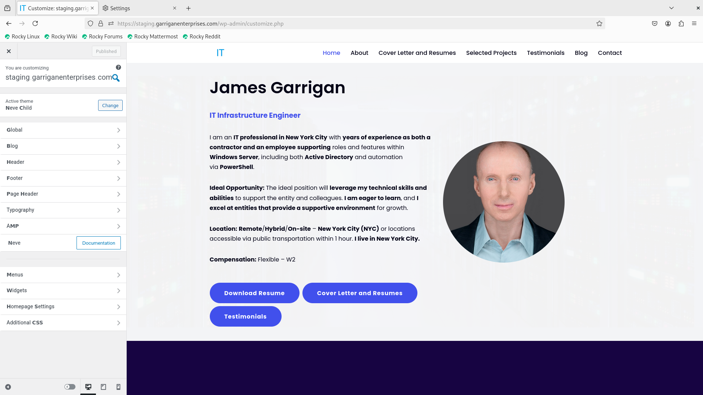Select the desktop preview device icon
703x395 pixels.
[x=88, y=387]
